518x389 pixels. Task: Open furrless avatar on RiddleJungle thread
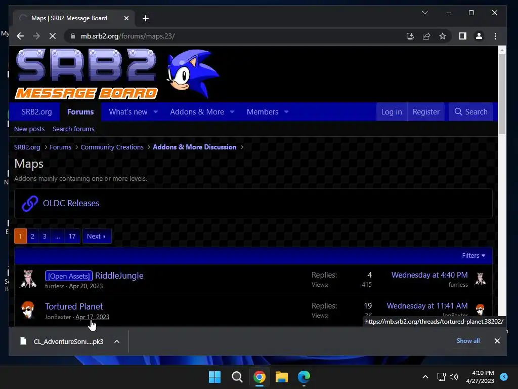[x=28, y=279]
